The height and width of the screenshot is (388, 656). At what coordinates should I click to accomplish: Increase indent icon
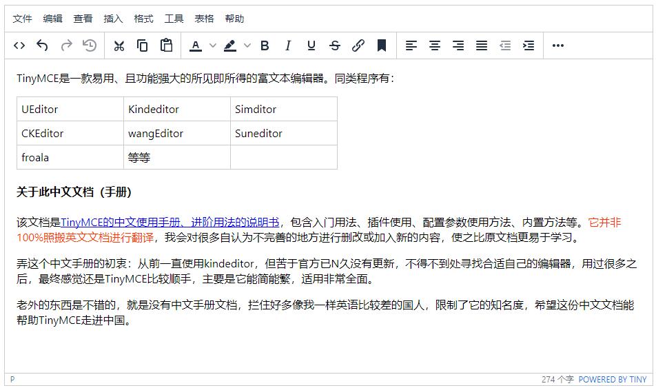point(529,45)
